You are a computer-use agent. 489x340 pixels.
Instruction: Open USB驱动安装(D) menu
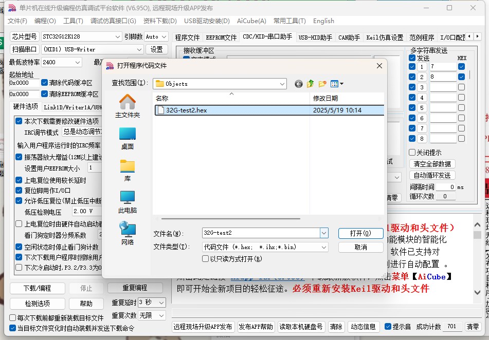click(x=207, y=21)
